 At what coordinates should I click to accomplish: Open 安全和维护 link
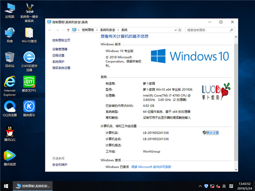(60, 165)
